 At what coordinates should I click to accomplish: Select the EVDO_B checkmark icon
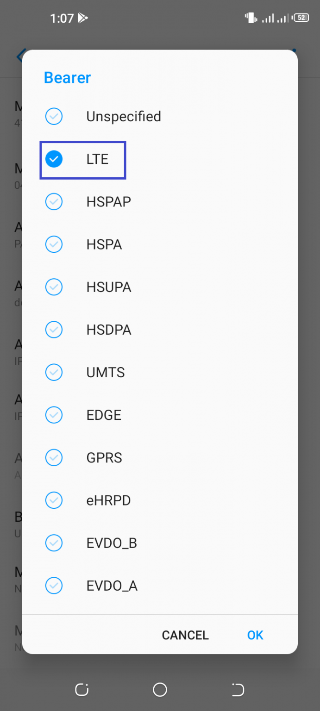tap(54, 543)
